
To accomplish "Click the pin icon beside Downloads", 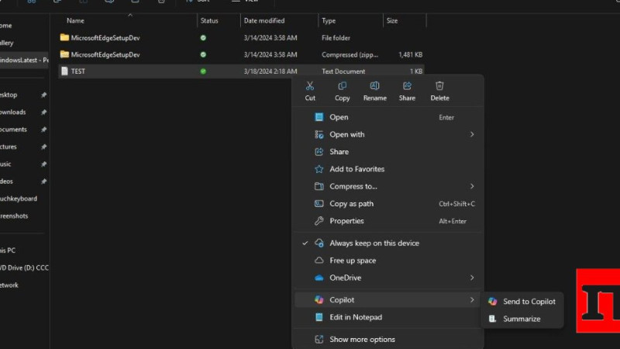I will (43, 112).
